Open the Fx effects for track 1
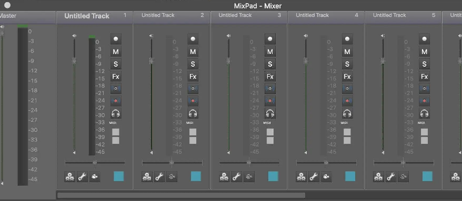Viewport: 462px width, 201px height. click(116, 77)
